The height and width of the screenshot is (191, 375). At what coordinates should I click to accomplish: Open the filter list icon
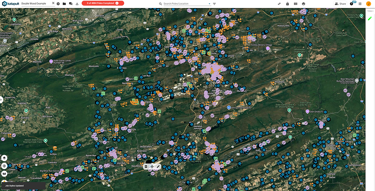tap(214, 4)
